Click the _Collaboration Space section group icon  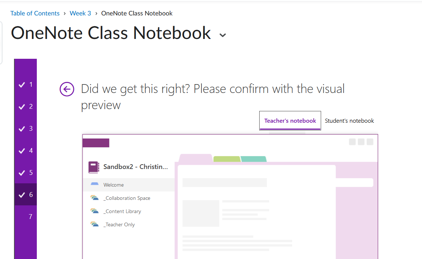pos(95,198)
